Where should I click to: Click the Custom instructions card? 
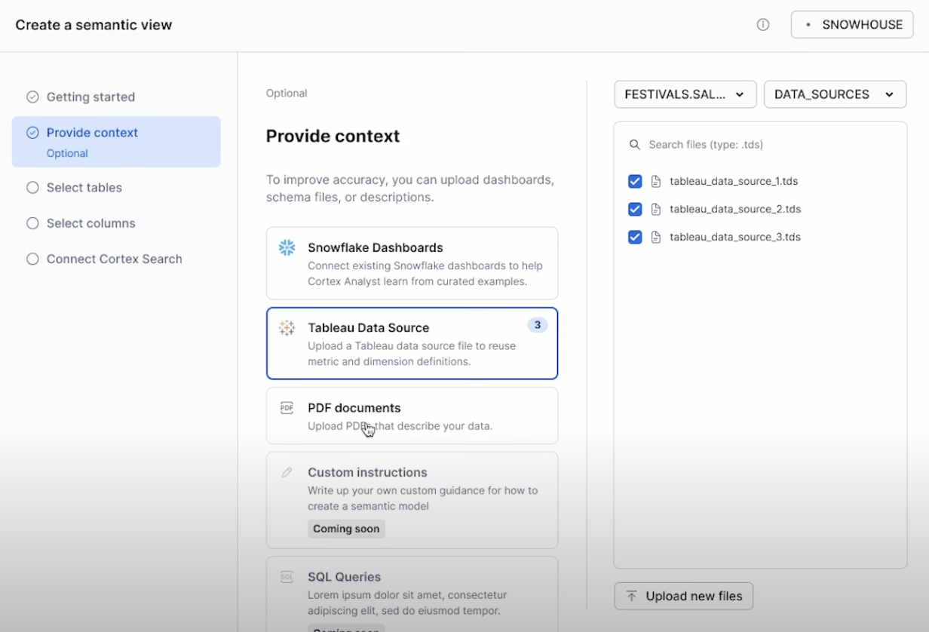(x=412, y=500)
